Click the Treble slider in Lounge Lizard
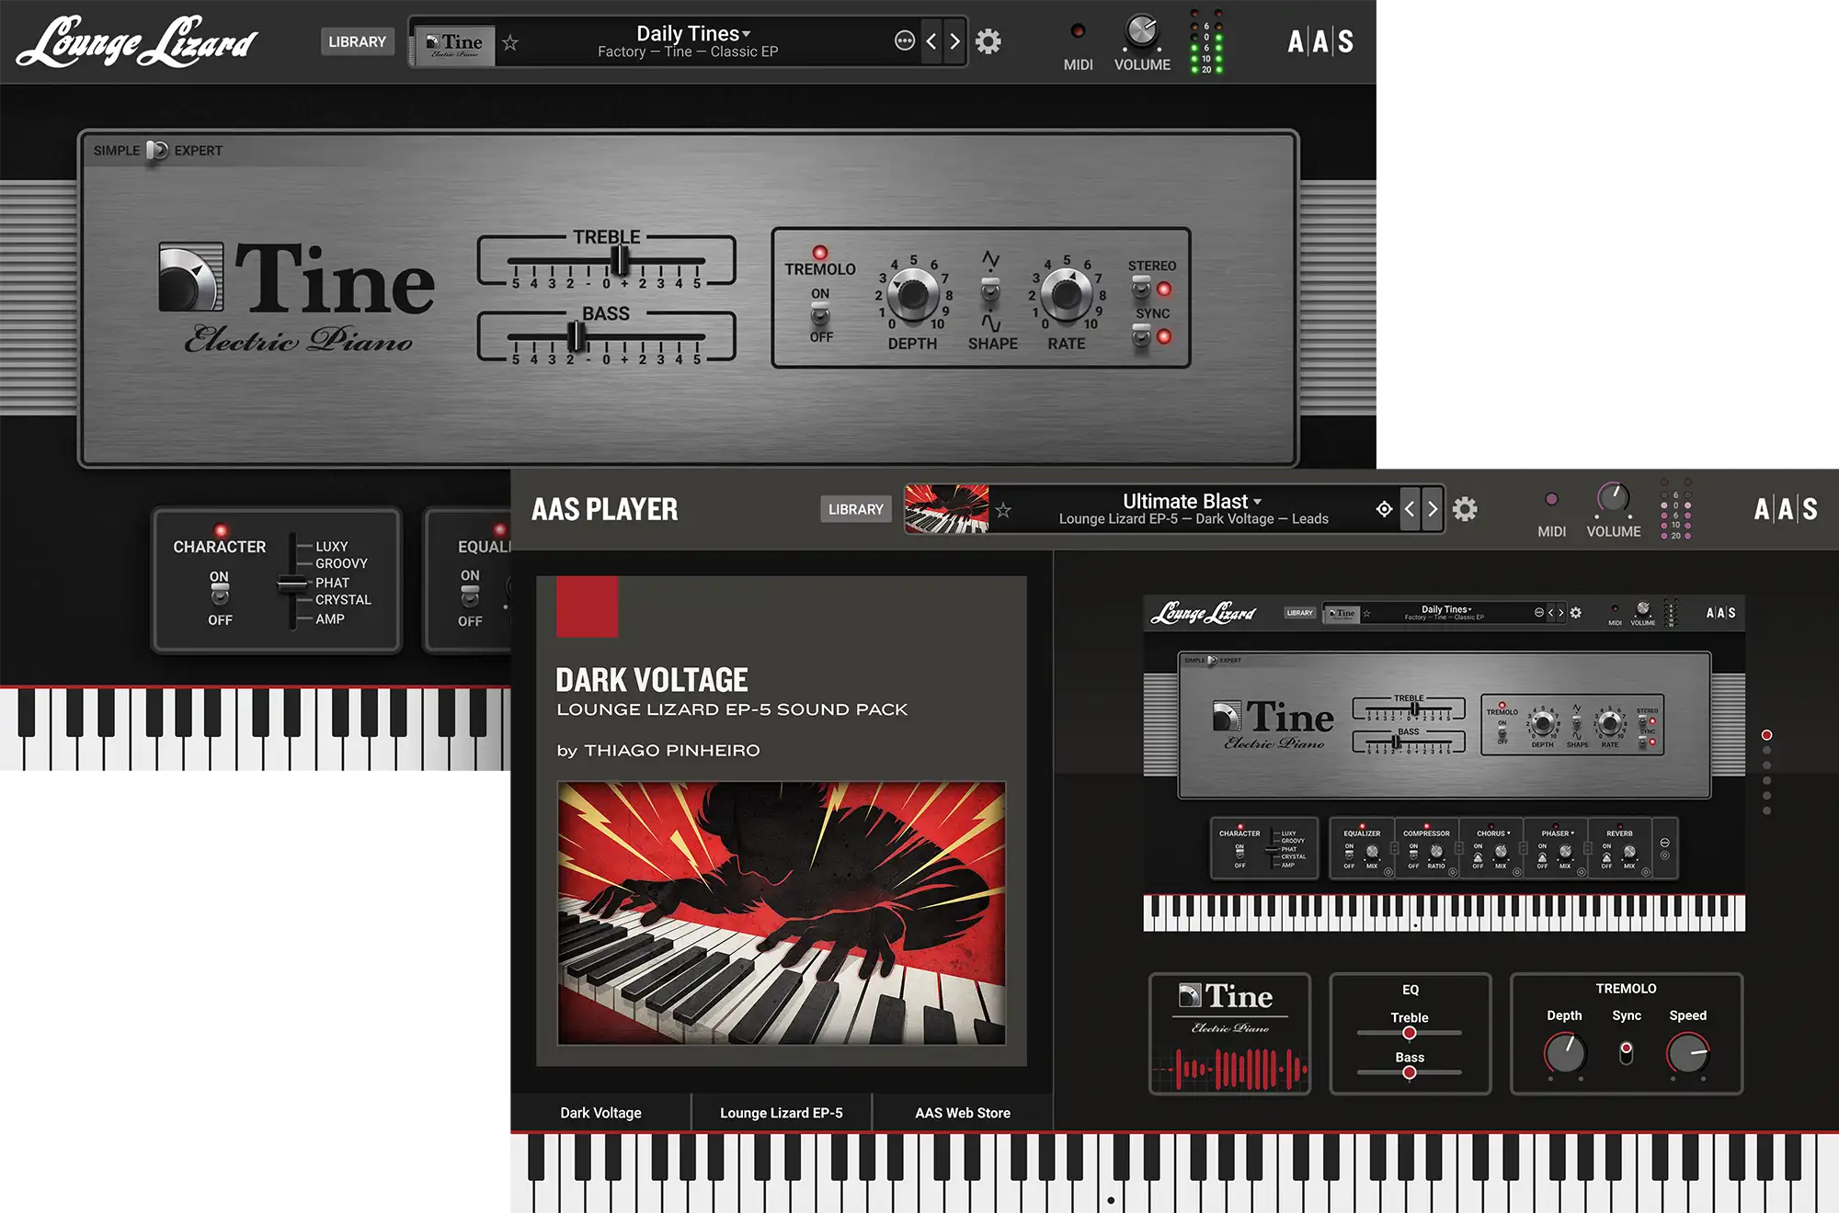Image resolution: width=1839 pixels, height=1213 pixels. [621, 259]
